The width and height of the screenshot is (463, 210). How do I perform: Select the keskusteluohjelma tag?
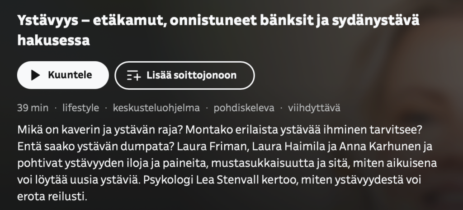tap(156, 108)
